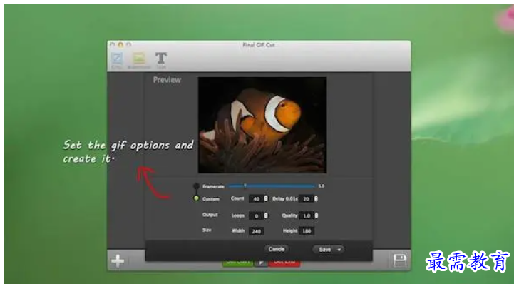
Task: Click the Loops stepper arrows
Action: [266, 215]
